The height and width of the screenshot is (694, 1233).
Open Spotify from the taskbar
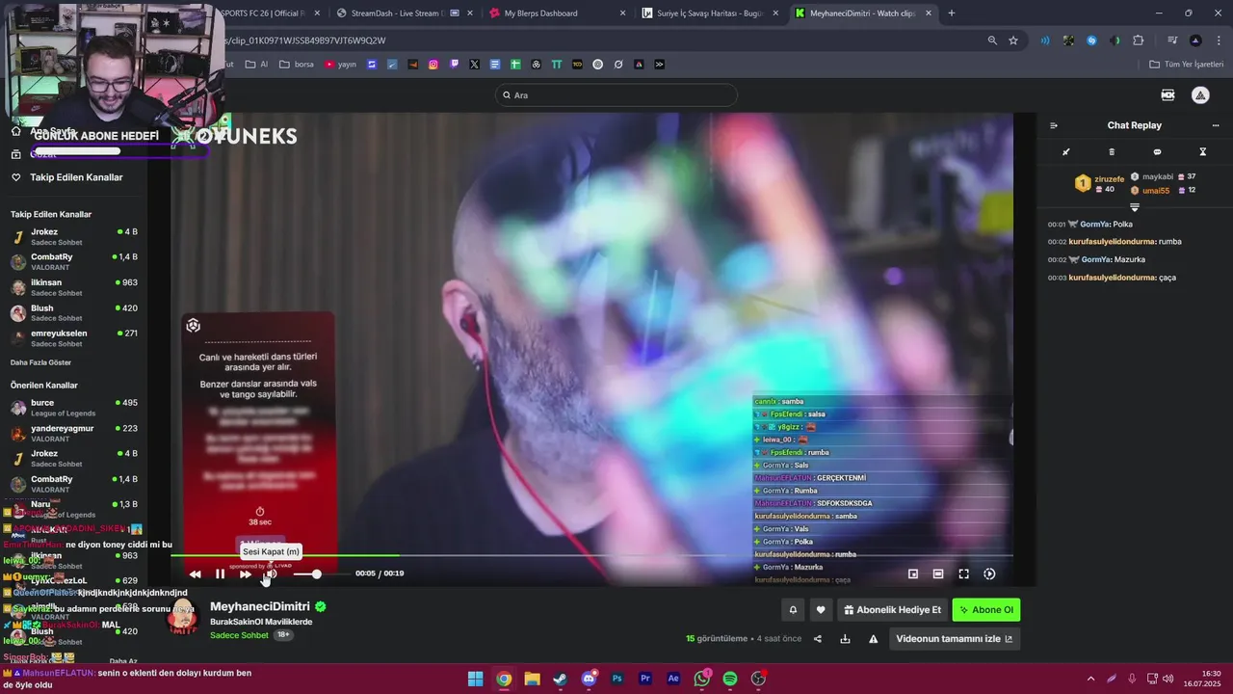coord(730,679)
